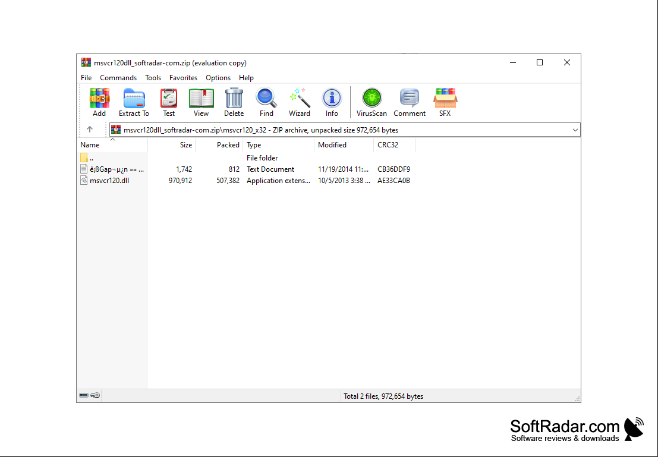Sort by the Packed column header
Image resolution: width=658 pixels, height=457 pixels.
219,145
